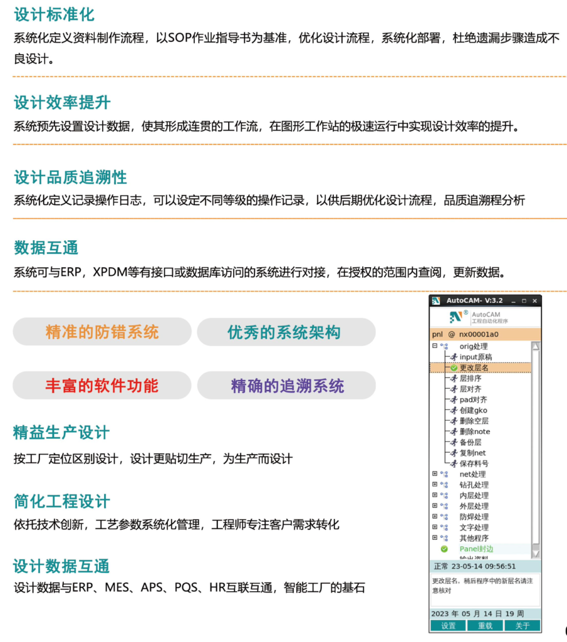
Task: Click the tree scrollbar up arrow
Action: pos(535,346)
